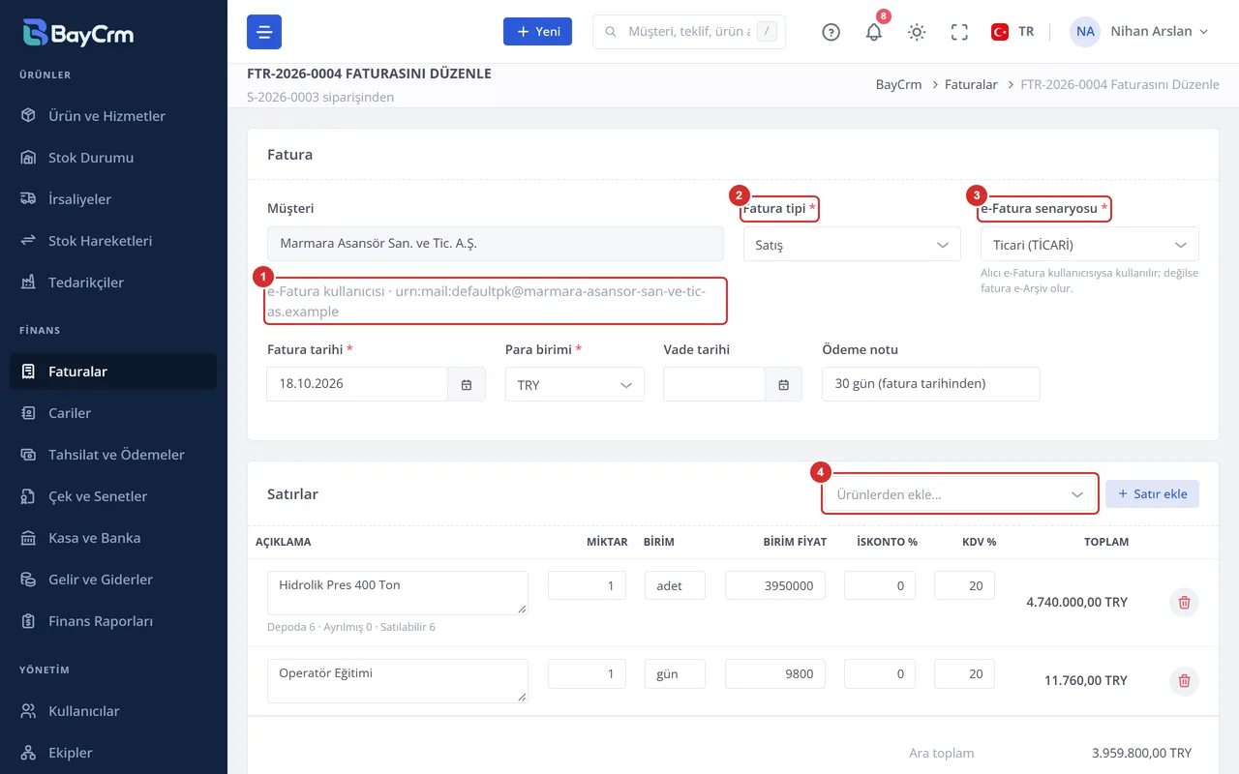Image resolution: width=1239 pixels, height=774 pixels.
Task: Go to Gelir ve Giderler
Action: tap(113, 580)
